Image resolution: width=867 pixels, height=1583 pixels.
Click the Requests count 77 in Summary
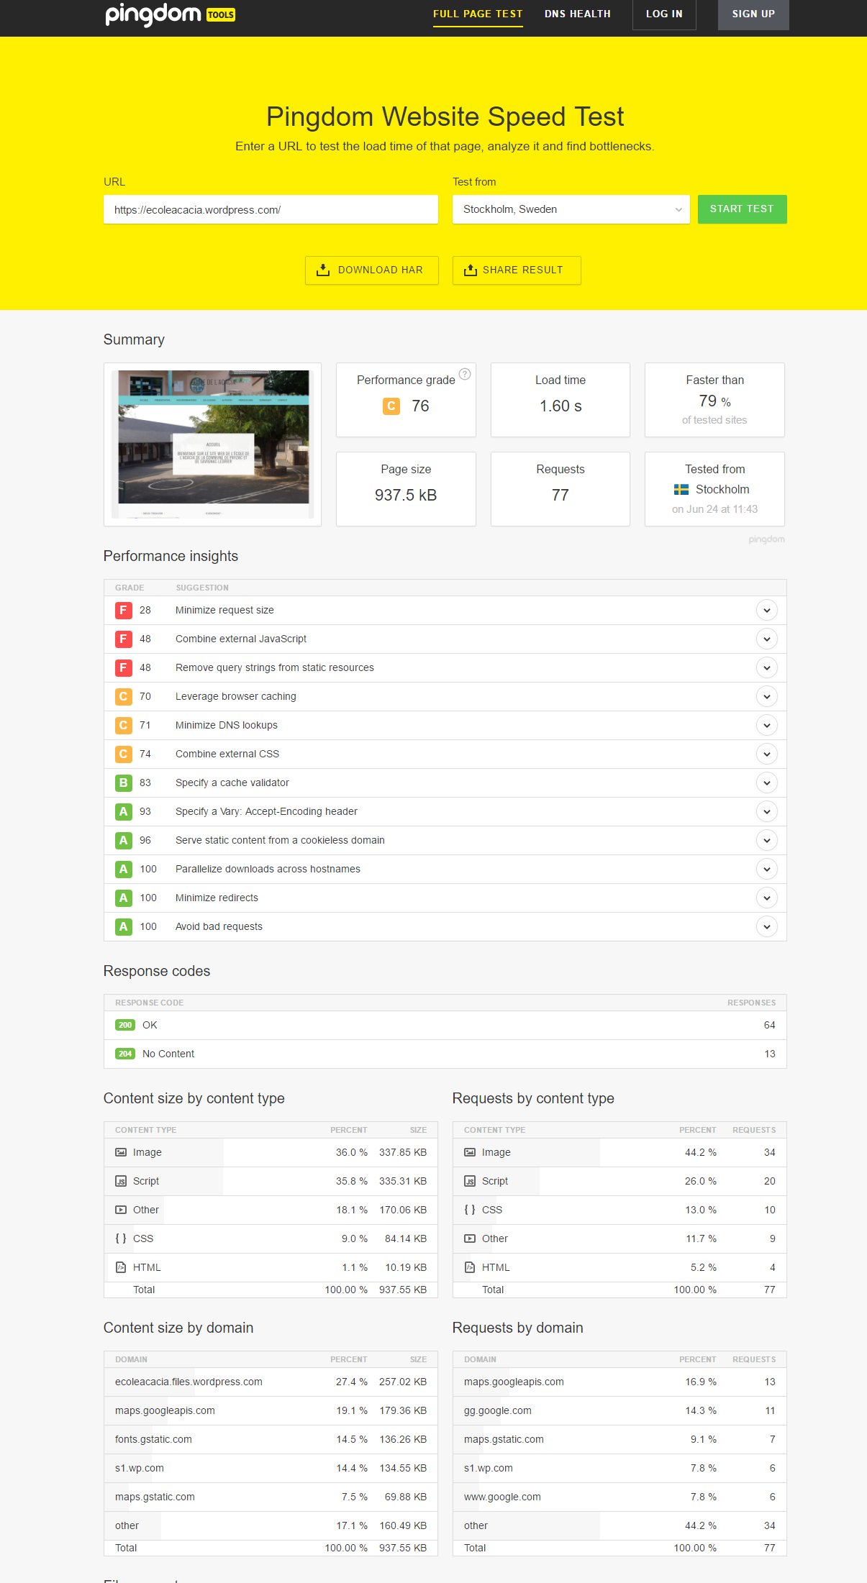560,496
